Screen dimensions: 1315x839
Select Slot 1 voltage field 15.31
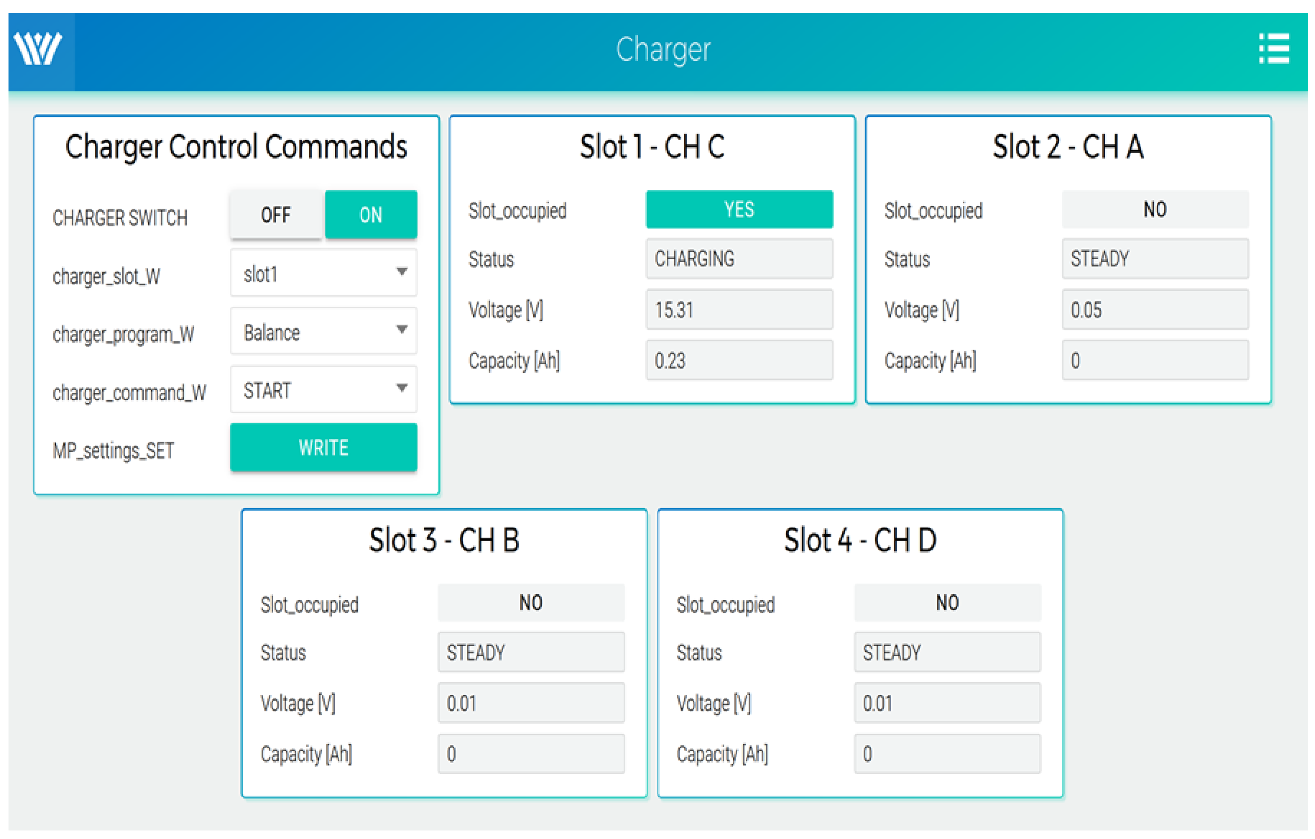point(739,310)
